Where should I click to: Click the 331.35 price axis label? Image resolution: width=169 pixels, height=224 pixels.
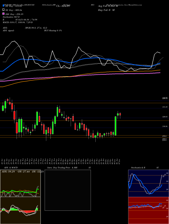165,107
